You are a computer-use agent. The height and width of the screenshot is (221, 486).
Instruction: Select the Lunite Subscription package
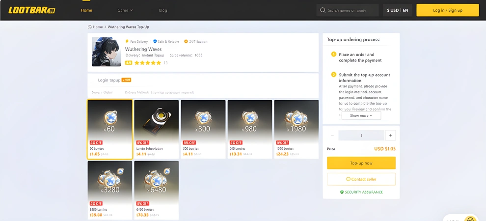[156, 129]
